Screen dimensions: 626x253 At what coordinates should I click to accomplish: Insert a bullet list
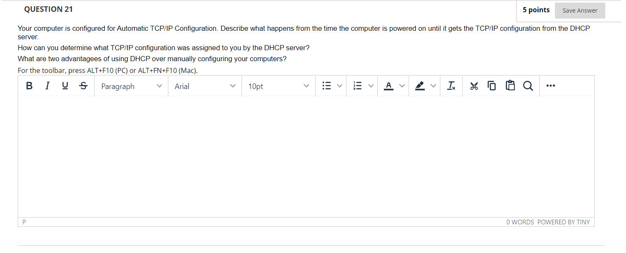coord(327,86)
